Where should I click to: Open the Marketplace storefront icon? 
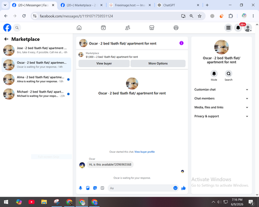point(152,27)
